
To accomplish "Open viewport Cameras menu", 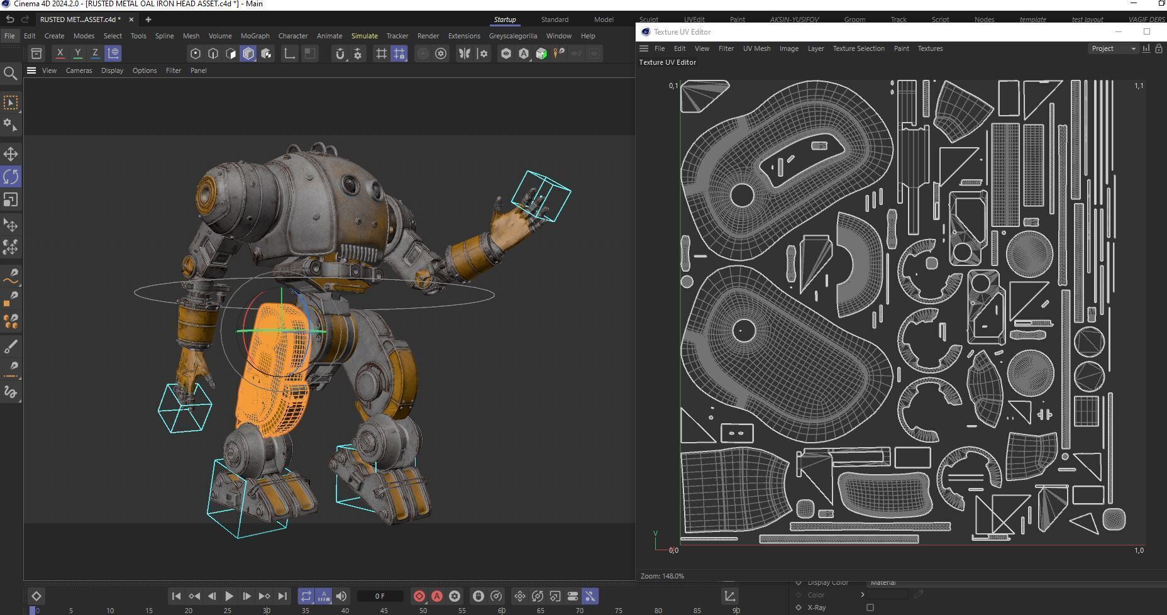I will tap(79, 70).
